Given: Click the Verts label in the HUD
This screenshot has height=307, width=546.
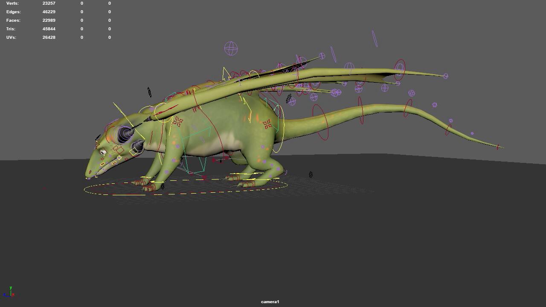Looking at the screenshot, I should coord(12,3).
